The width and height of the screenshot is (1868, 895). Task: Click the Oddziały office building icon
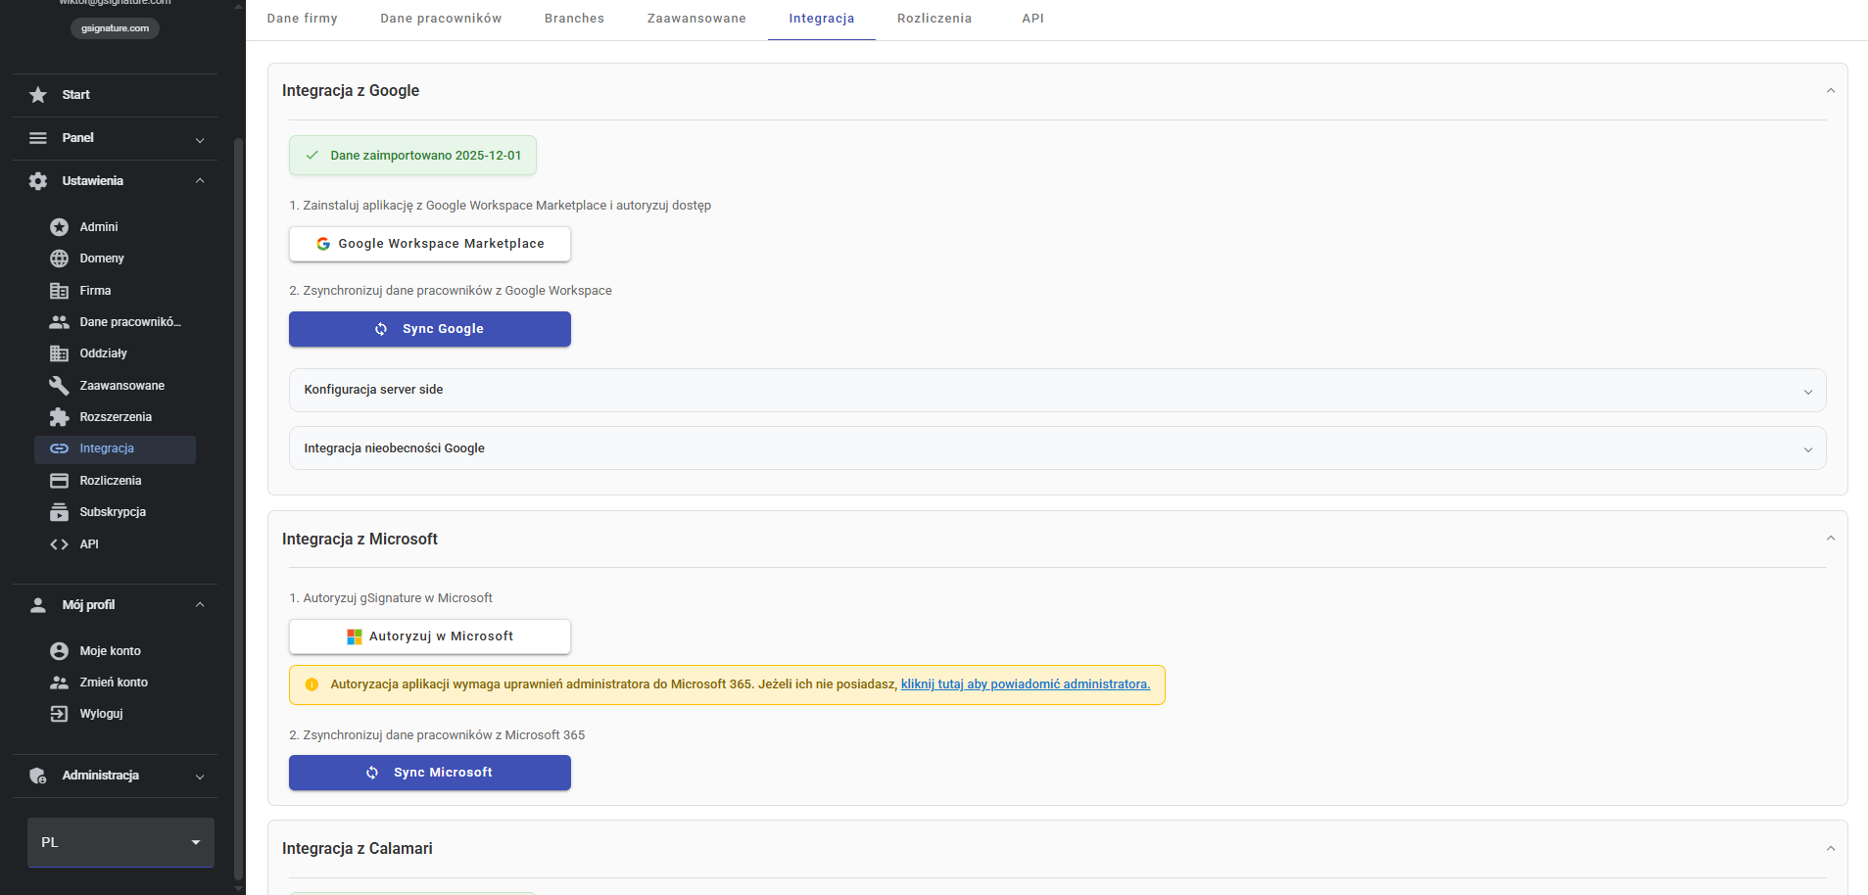(x=60, y=353)
